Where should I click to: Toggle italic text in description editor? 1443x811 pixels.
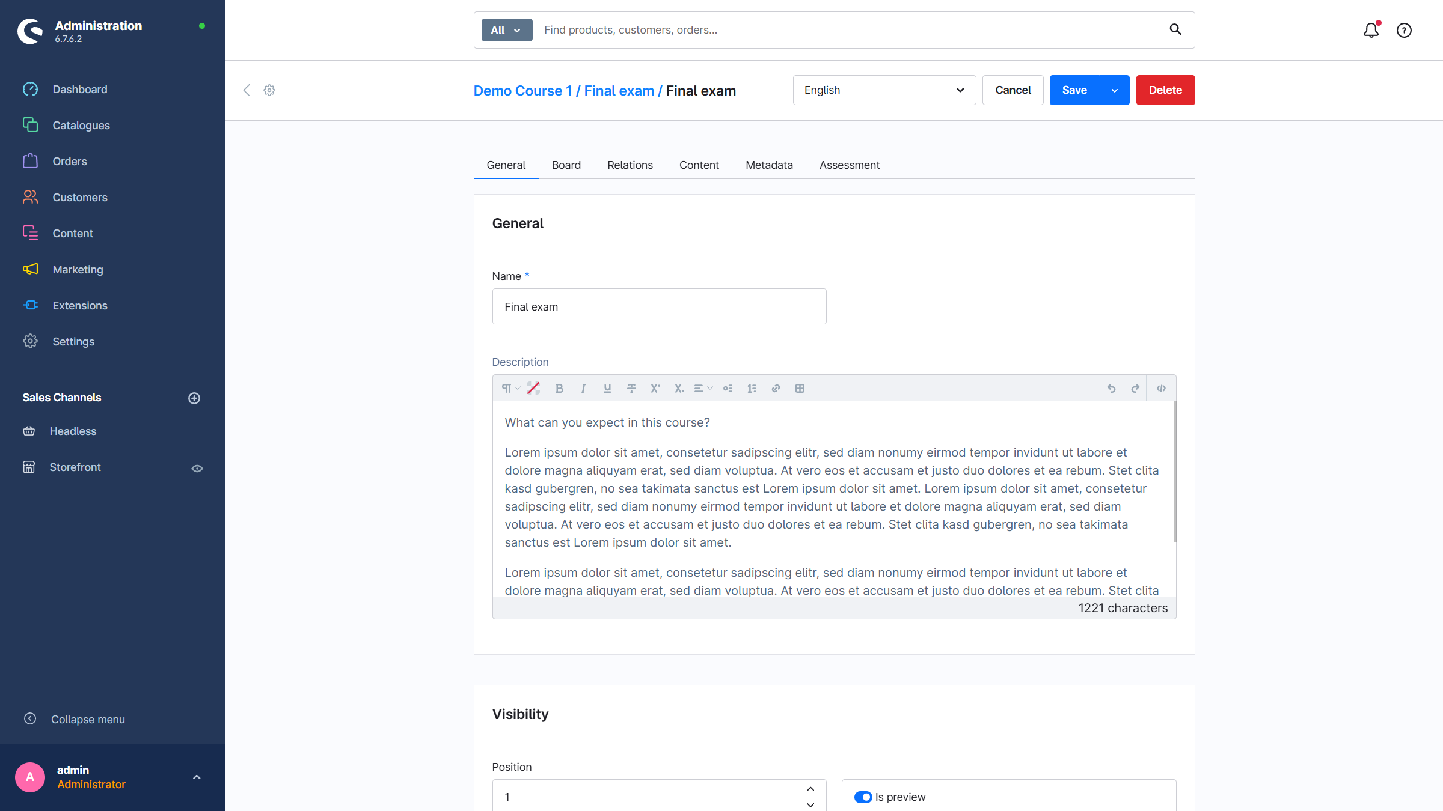pyautogui.click(x=583, y=389)
